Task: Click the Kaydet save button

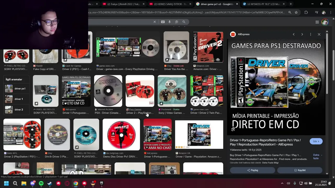Action: point(300,170)
